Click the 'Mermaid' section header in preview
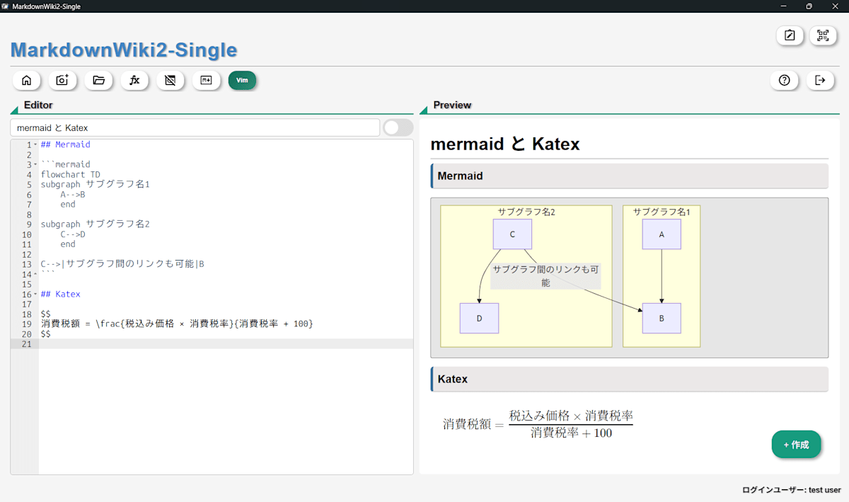The height and width of the screenshot is (502, 849). pyautogui.click(x=629, y=176)
